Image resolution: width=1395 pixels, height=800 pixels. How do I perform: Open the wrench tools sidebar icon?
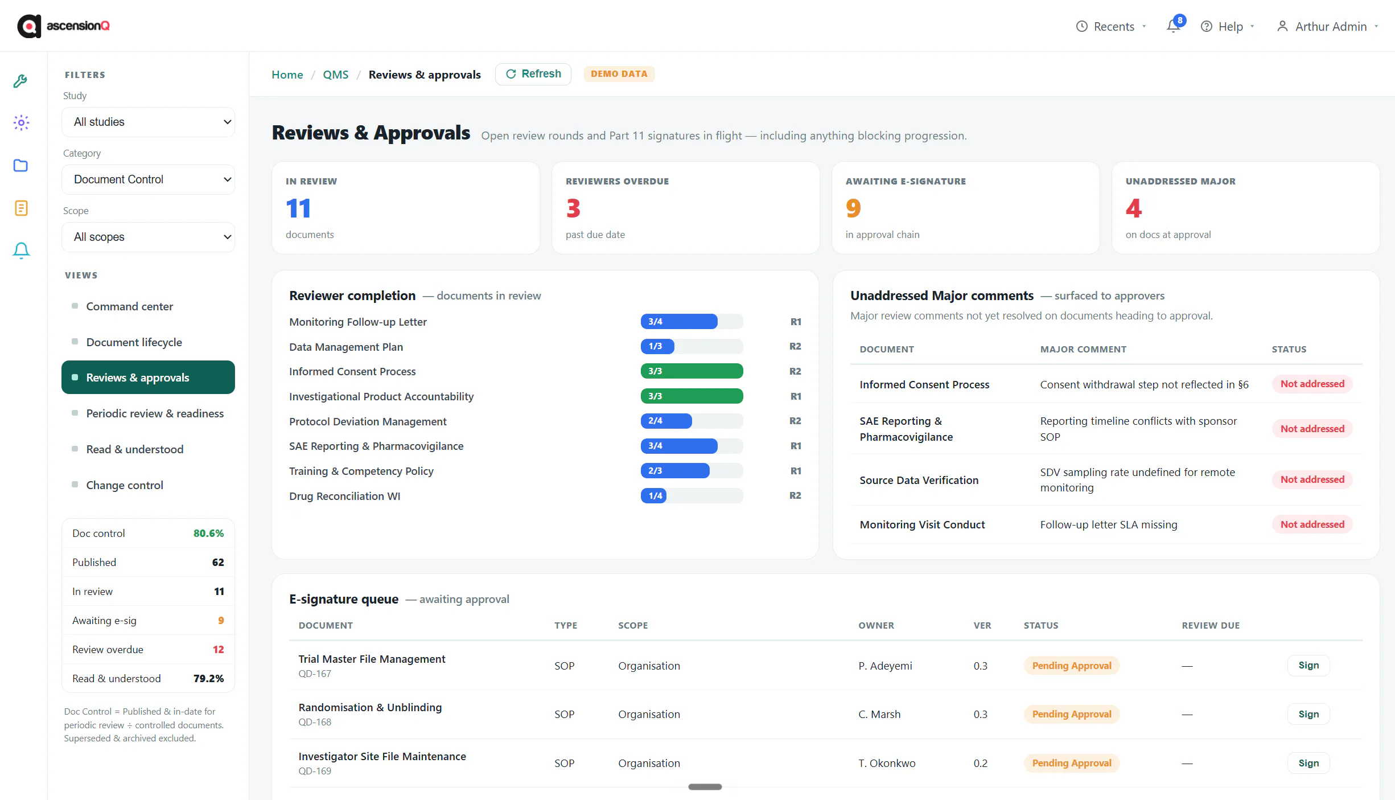click(x=21, y=81)
